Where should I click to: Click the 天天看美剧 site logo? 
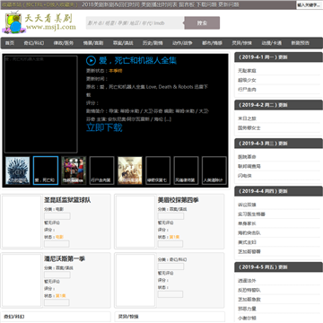click(39, 22)
